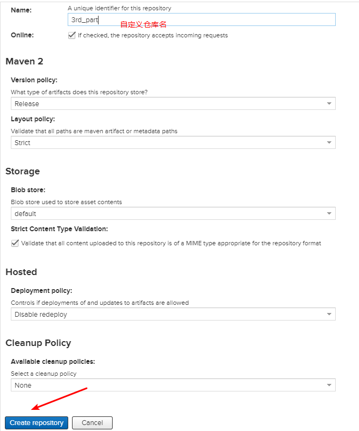359x431 pixels.
Task: Click the "Storage" section heading
Action: coord(23,171)
